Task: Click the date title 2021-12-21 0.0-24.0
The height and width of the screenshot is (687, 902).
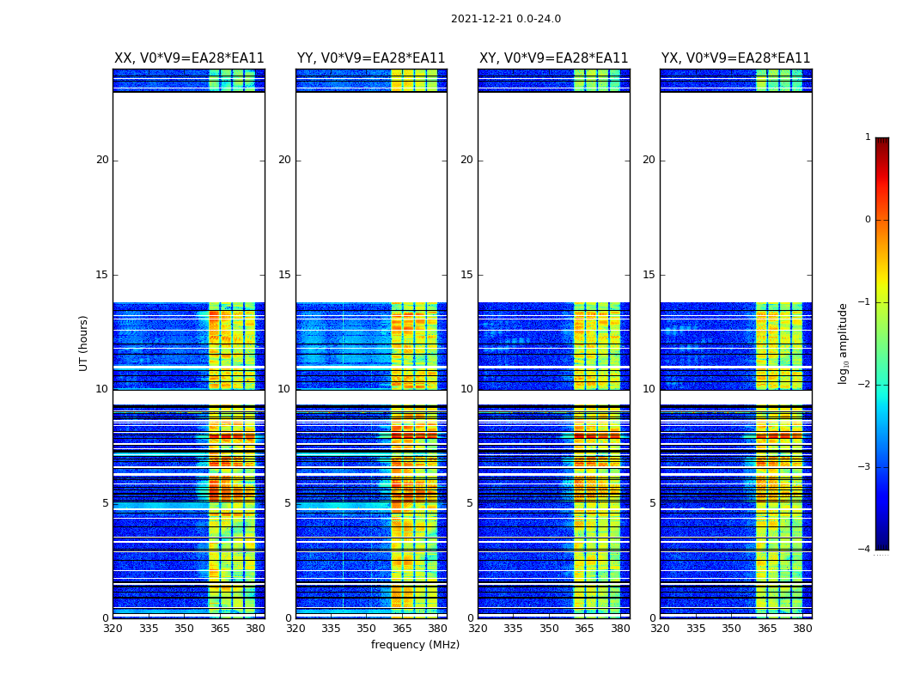Action: tap(506, 19)
